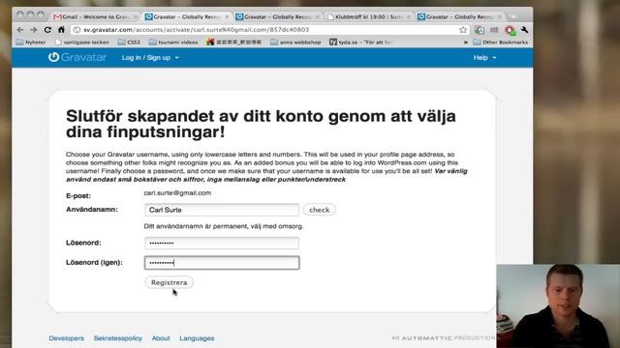
Task: Click the Användarnamn field containing Carl Surte
Action: click(222, 210)
